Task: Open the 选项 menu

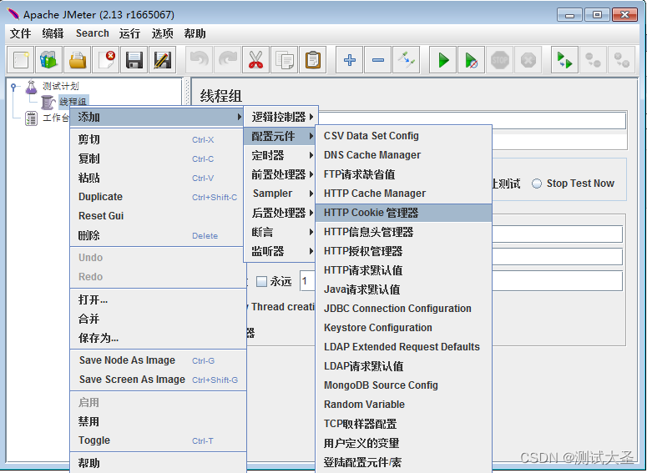Action: pyautogui.click(x=162, y=33)
